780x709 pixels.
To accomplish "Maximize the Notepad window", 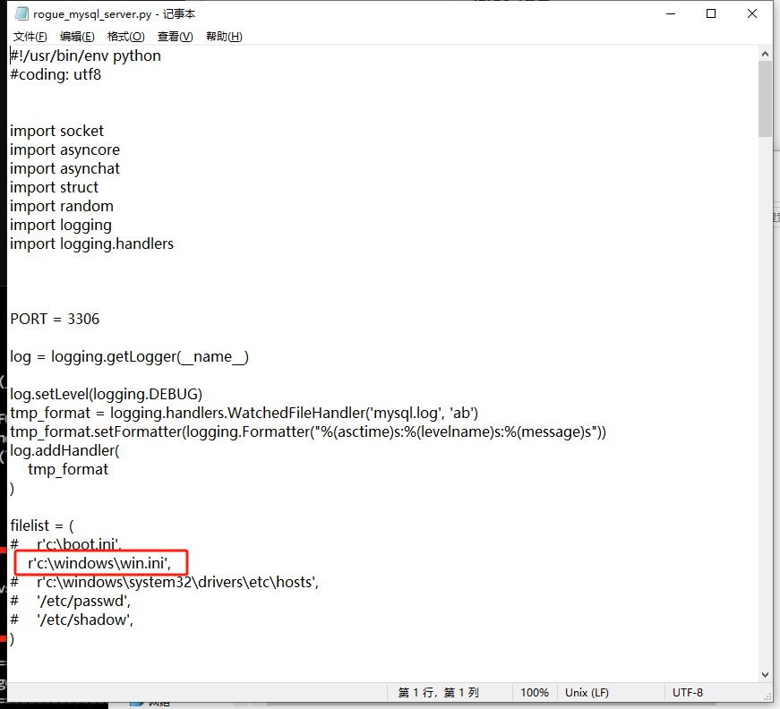I will (x=711, y=14).
